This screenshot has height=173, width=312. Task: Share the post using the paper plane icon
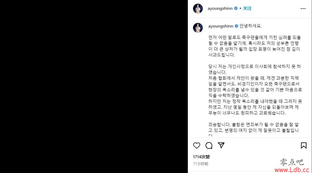[x=221, y=145]
